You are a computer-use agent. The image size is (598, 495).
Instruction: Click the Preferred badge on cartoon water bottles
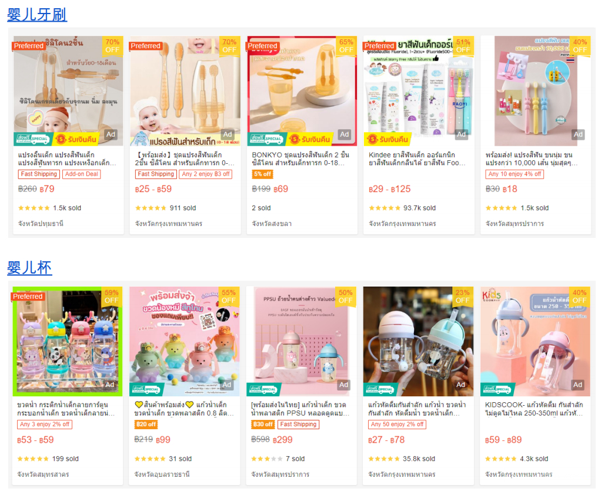click(28, 297)
